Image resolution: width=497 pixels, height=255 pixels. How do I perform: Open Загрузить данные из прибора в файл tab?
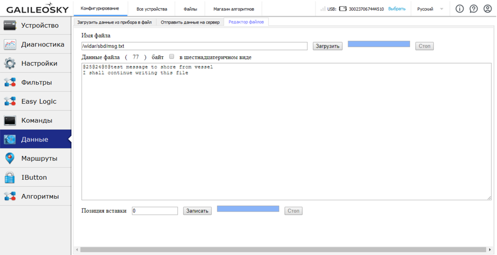[115, 22]
